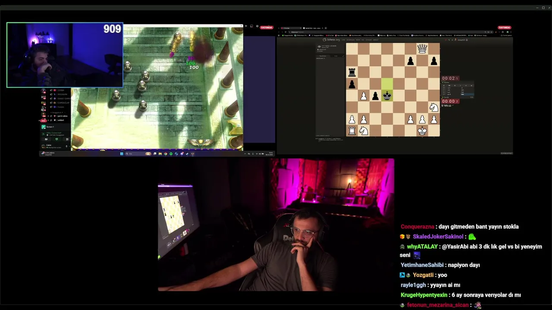
Task: Open the BULMACALAR menu in the lichess navigation
Action: (x=351, y=40)
